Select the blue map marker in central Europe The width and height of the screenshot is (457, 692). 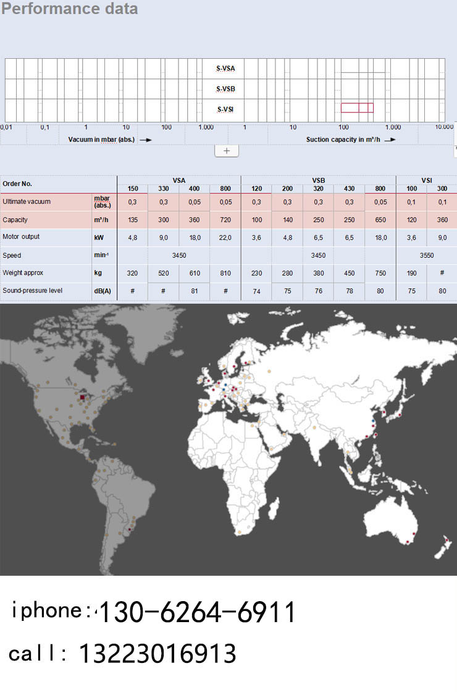click(226, 385)
